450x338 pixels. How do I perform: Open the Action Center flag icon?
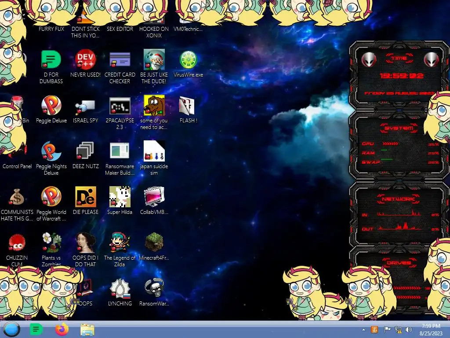click(x=387, y=329)
